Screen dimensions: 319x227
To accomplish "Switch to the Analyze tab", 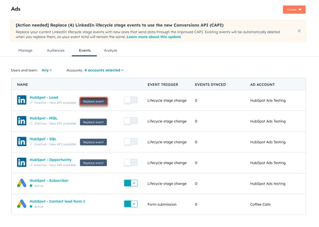I will tap(110, 50).
